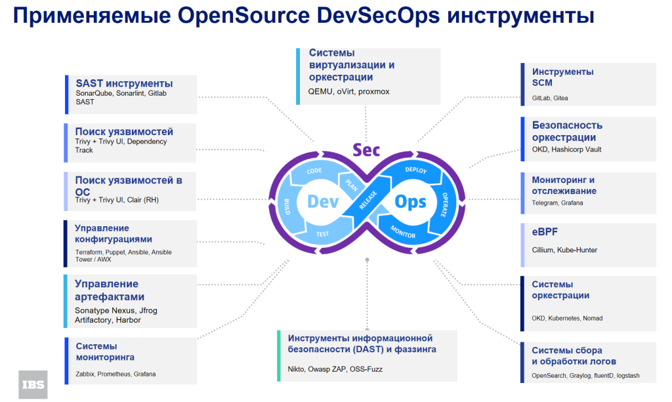Image resolution: width=672 pixels, height=402 pixels.
Task: Select 'Системы виртуализации и оркестрации' heading
Action: click(352, 65)
